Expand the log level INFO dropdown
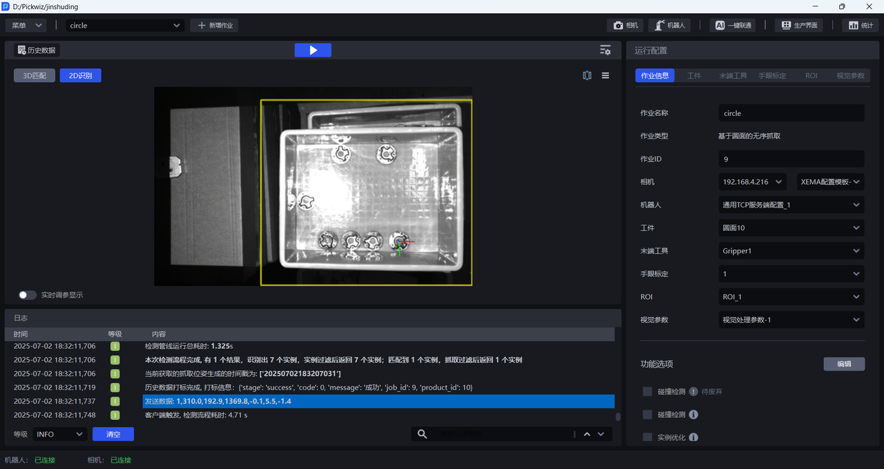The width and height of the screenshot is (884, 469). pyautogui.click(x=59, y=435)
